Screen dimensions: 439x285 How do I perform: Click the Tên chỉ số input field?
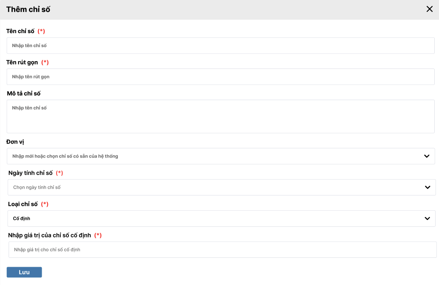click(x=220, y=45)
